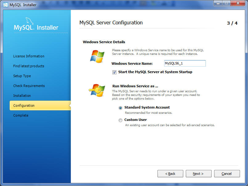Open Check Requirements step
The width and height of the screenshot is (248, 186).
pos(29,86)
